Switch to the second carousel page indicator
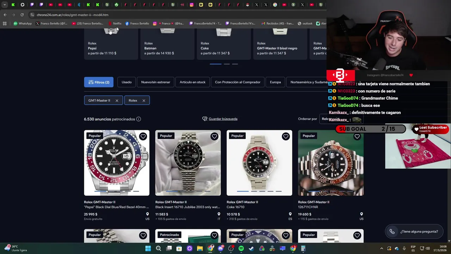The height and width of the screenshot is (254, 451). (227, 64)
